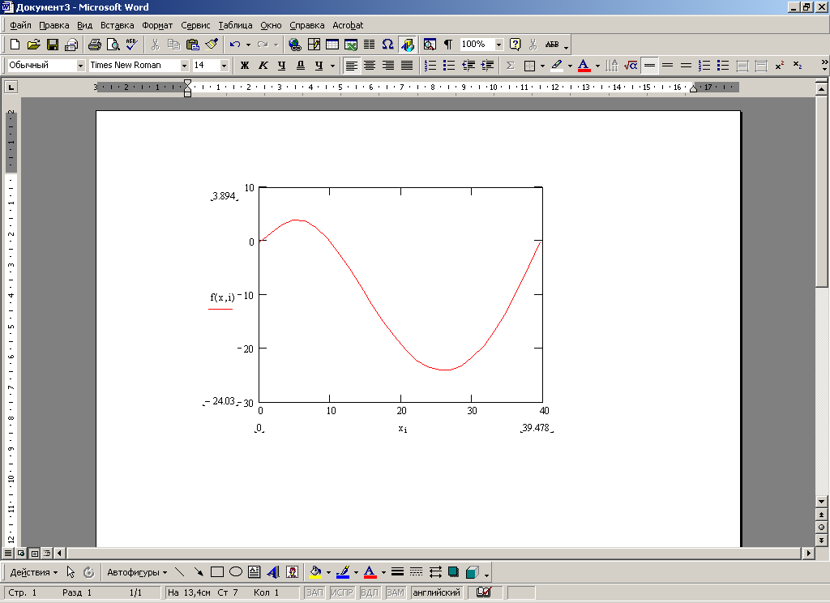Screen dimensions: 830x603
Task: Toggle left text alignment
Action: click(x=352, y=65)
